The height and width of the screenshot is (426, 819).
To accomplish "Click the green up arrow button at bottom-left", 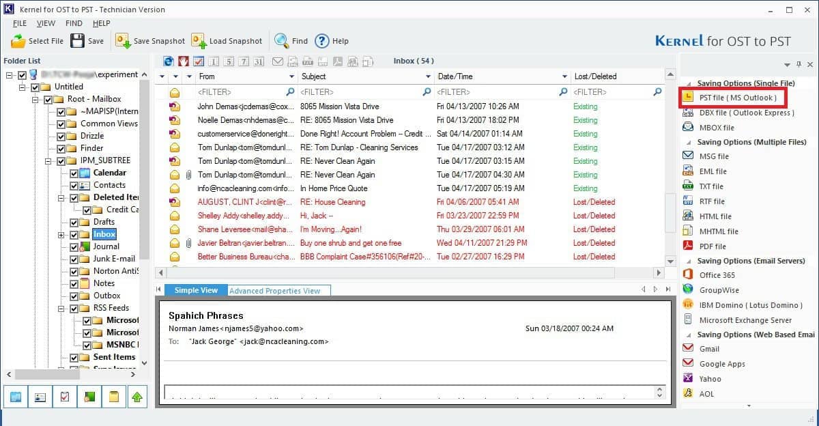I will click(139, 397).
